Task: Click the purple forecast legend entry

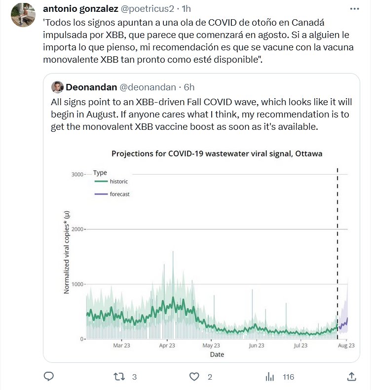Action: (x=112, y=194)
